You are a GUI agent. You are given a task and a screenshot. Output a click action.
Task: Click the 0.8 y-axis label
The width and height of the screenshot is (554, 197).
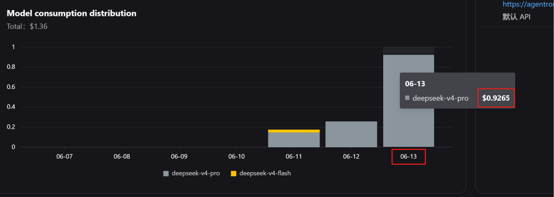click(11, 67)
